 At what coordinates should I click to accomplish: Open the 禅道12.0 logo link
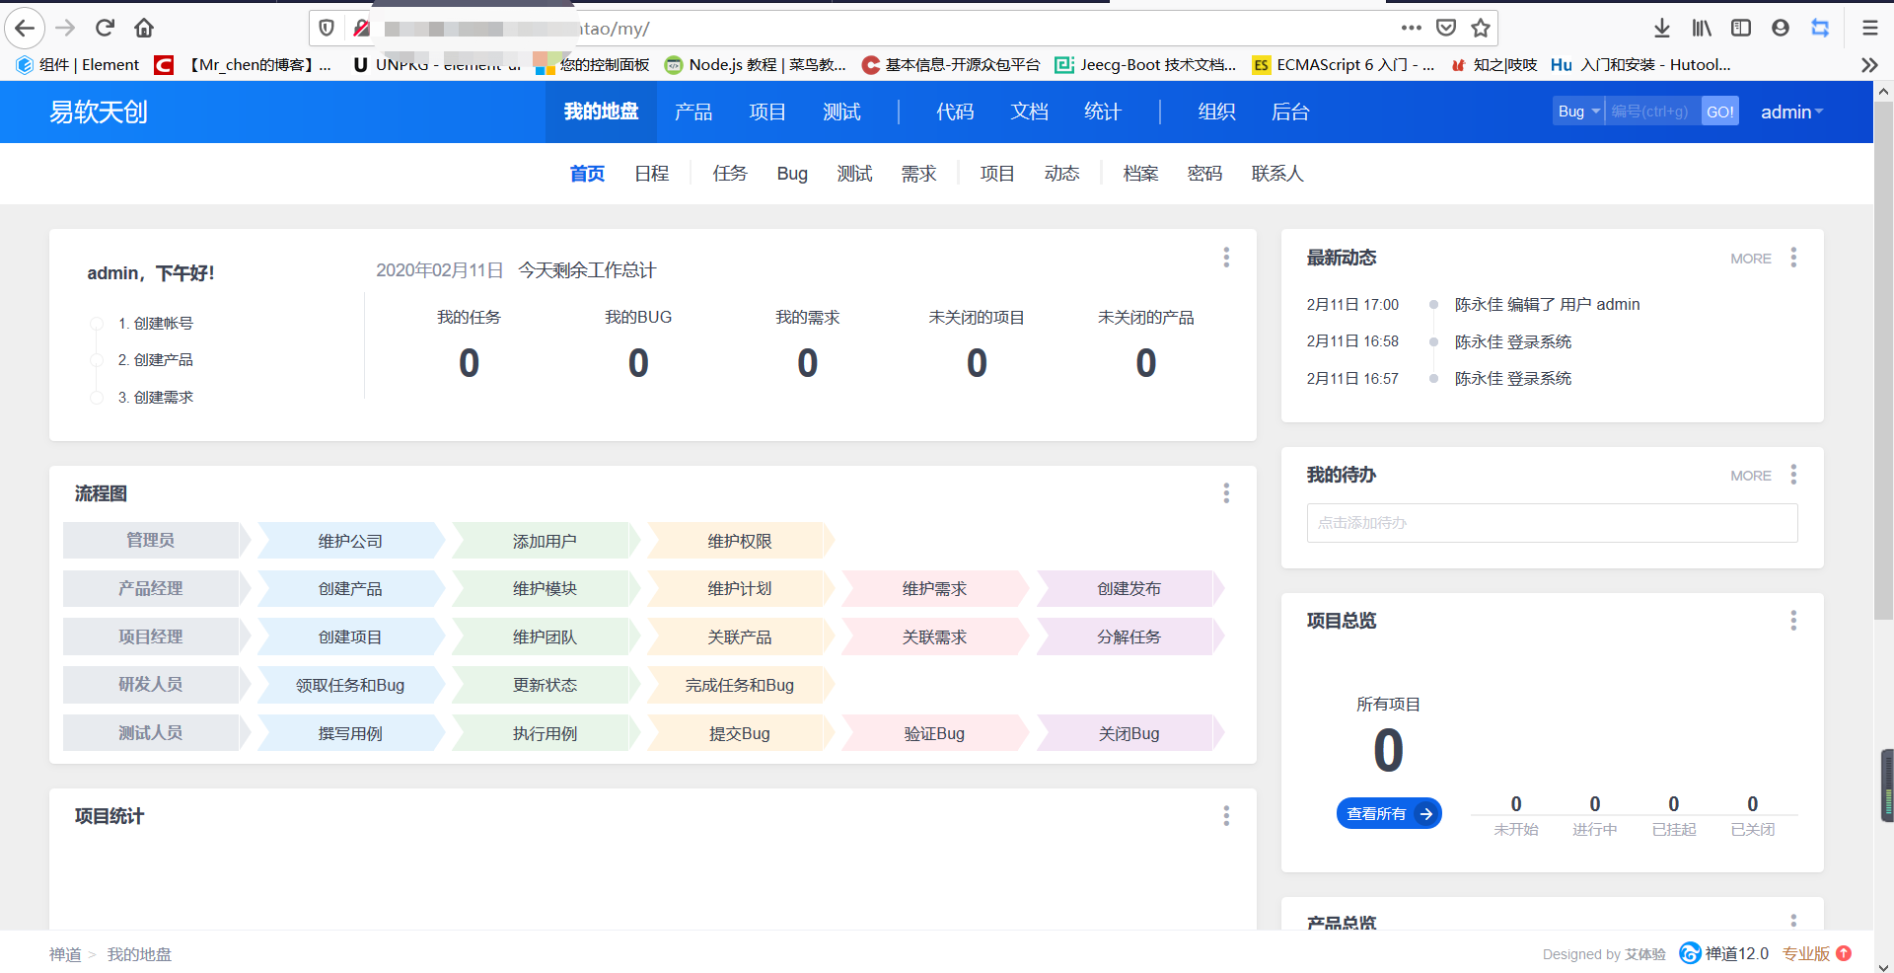click(1724, 953)
